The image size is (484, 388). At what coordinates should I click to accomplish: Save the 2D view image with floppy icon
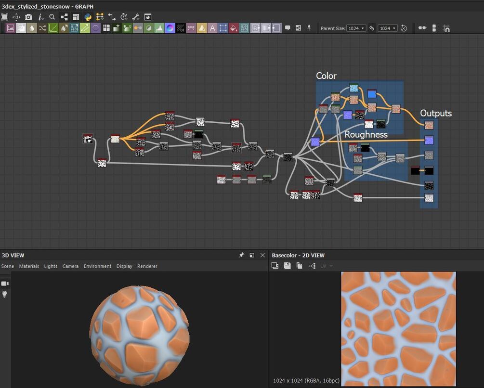pyautogui.click(x=287, y=266)
